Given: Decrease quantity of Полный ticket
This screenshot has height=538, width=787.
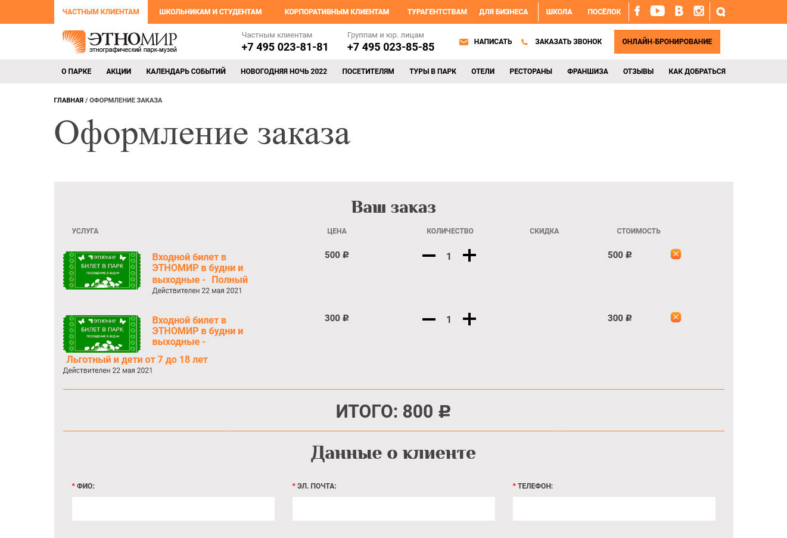Looking at the screenshot, I should [429, 256].
